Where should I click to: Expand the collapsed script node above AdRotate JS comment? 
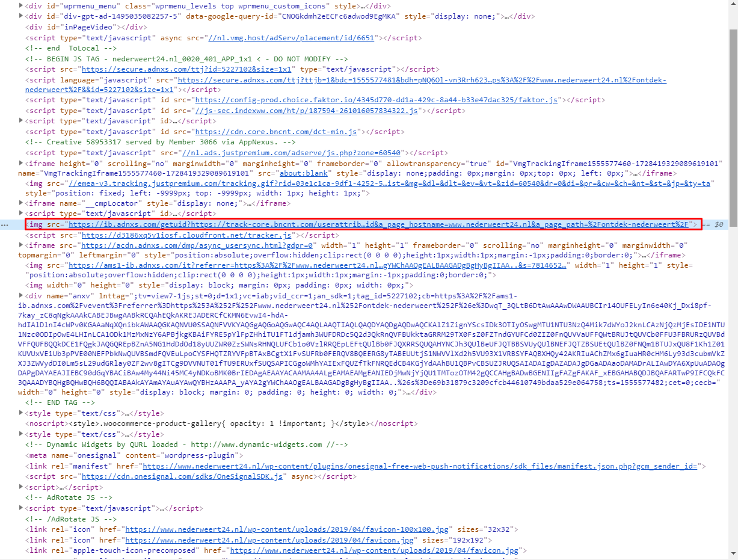[x=22, y=487]
